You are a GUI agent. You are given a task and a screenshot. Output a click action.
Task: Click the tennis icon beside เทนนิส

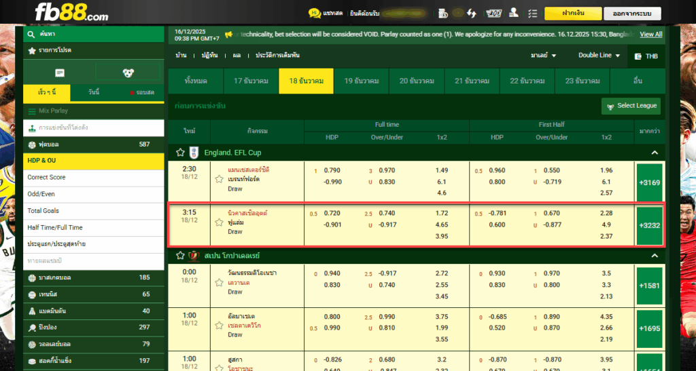[x=32, y=294]
